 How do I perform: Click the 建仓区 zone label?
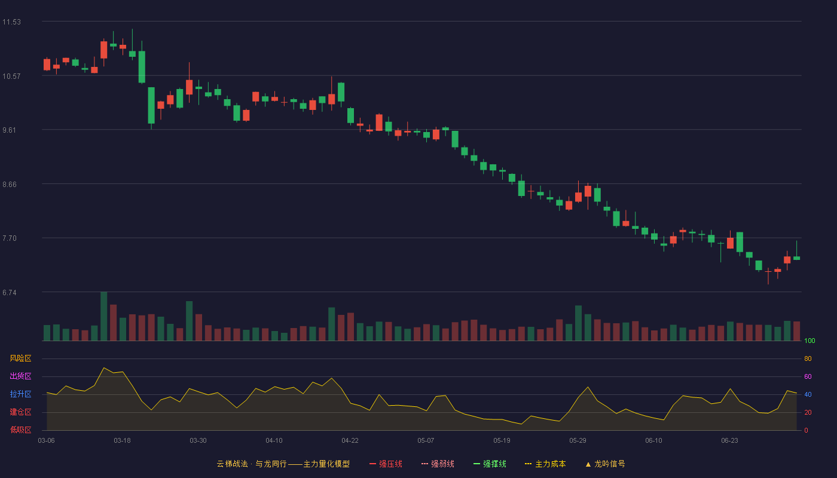click(20, 412)
